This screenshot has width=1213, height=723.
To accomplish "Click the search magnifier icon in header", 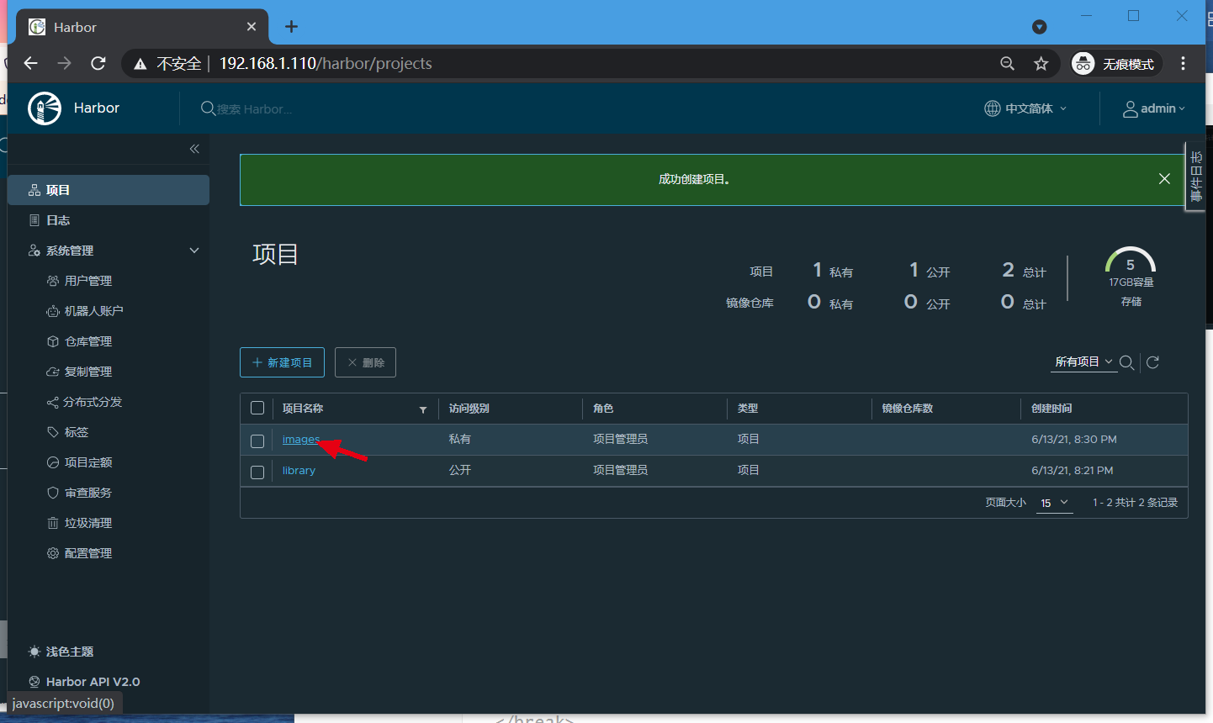I will click(x=208, y=108).
